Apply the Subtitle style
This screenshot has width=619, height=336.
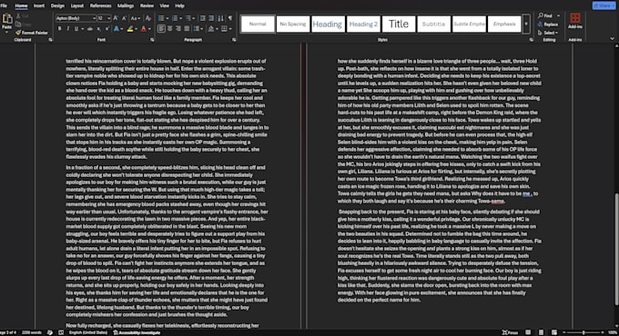[433, 24]
